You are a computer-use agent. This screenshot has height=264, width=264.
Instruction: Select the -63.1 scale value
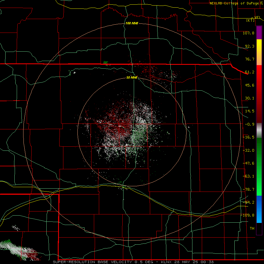(x=248, y=176)
